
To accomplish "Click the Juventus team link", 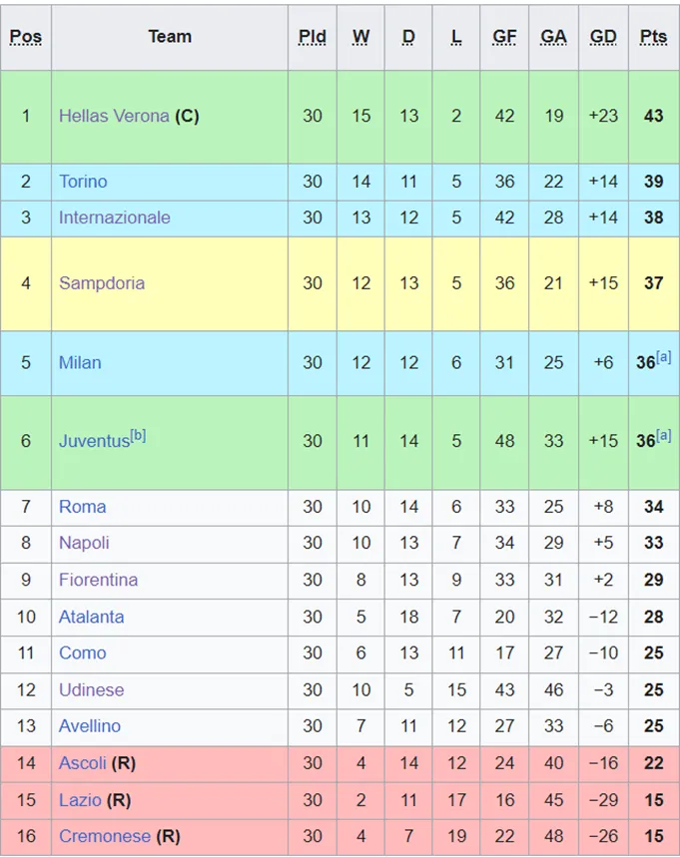I will tap(94, 441).
